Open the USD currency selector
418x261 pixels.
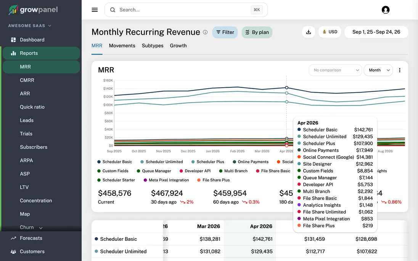(330, 32)
